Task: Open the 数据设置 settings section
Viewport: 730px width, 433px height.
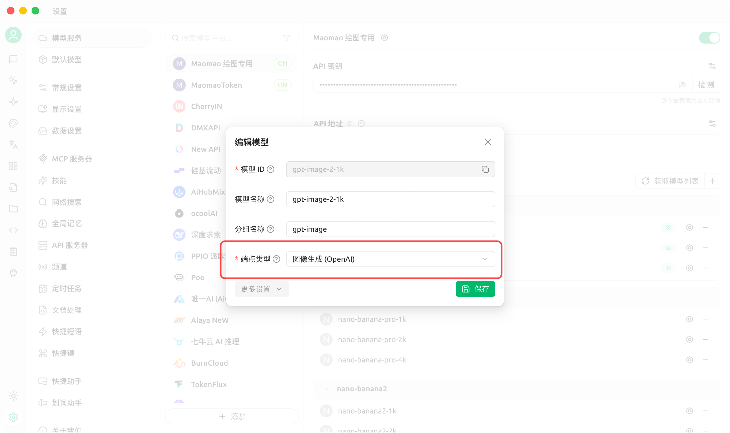Action: pyautogui.click(x=92, y=131)
